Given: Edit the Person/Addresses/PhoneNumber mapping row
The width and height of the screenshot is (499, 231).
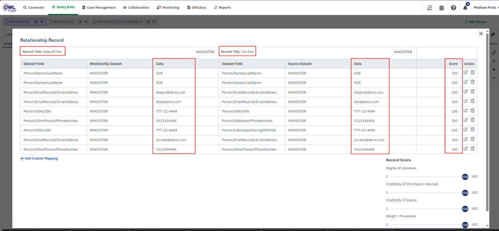Looking at the screenshot, I should point(466,120).
